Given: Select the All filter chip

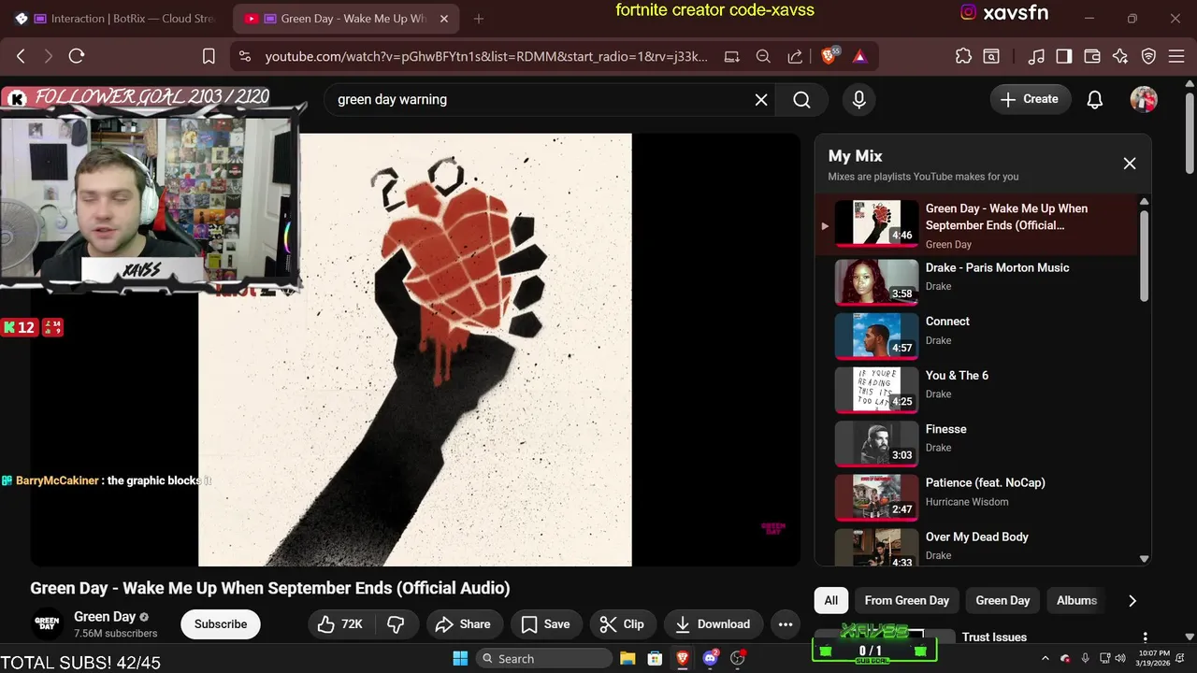Looking at the screenshot, I should tap(830, 600).
